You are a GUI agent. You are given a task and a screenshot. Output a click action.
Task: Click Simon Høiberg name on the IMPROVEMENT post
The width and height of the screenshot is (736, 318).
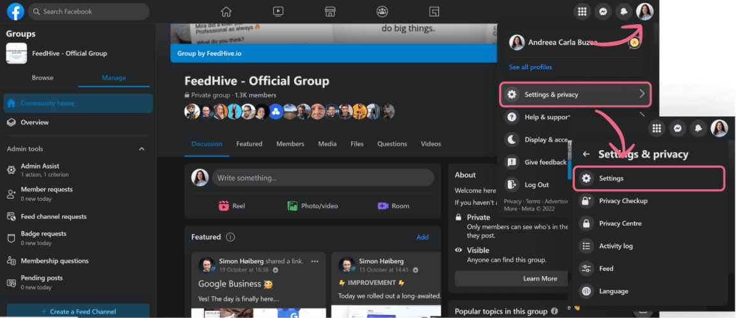[x=381, y=261]
